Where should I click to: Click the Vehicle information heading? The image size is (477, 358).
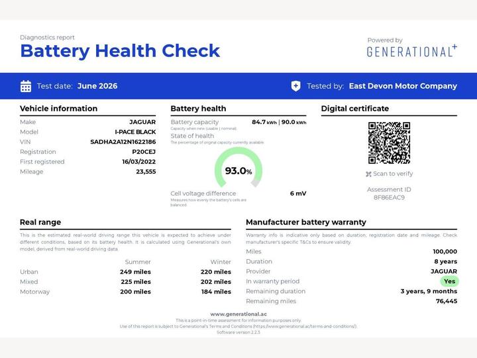tap(59, 109)
